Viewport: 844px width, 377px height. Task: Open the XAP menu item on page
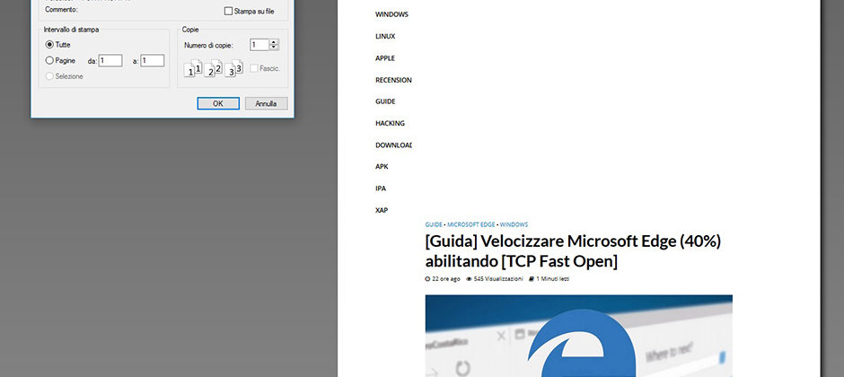382,210
